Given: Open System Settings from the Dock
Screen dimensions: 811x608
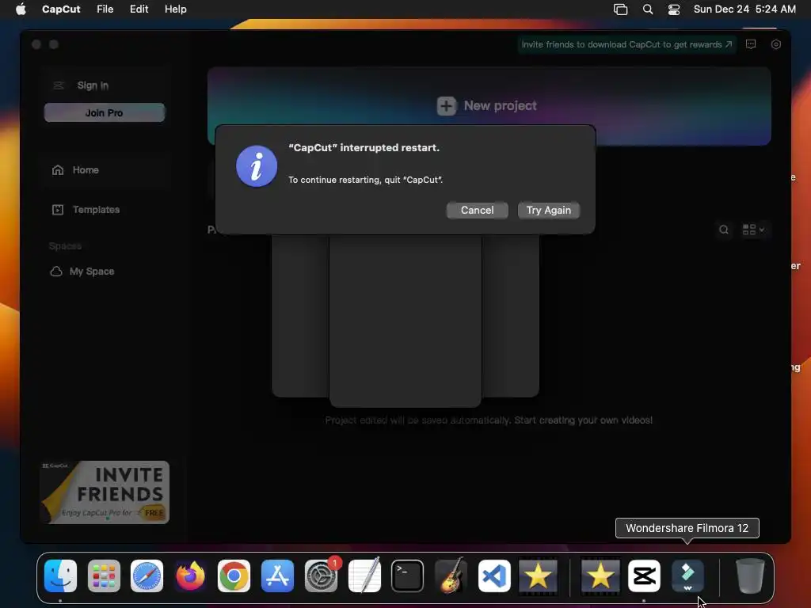Looking at the screenshot, I should [x=322, y=576].
